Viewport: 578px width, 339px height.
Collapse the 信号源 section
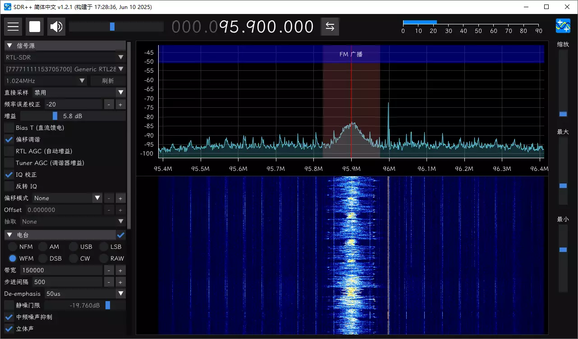pos(65,46)
